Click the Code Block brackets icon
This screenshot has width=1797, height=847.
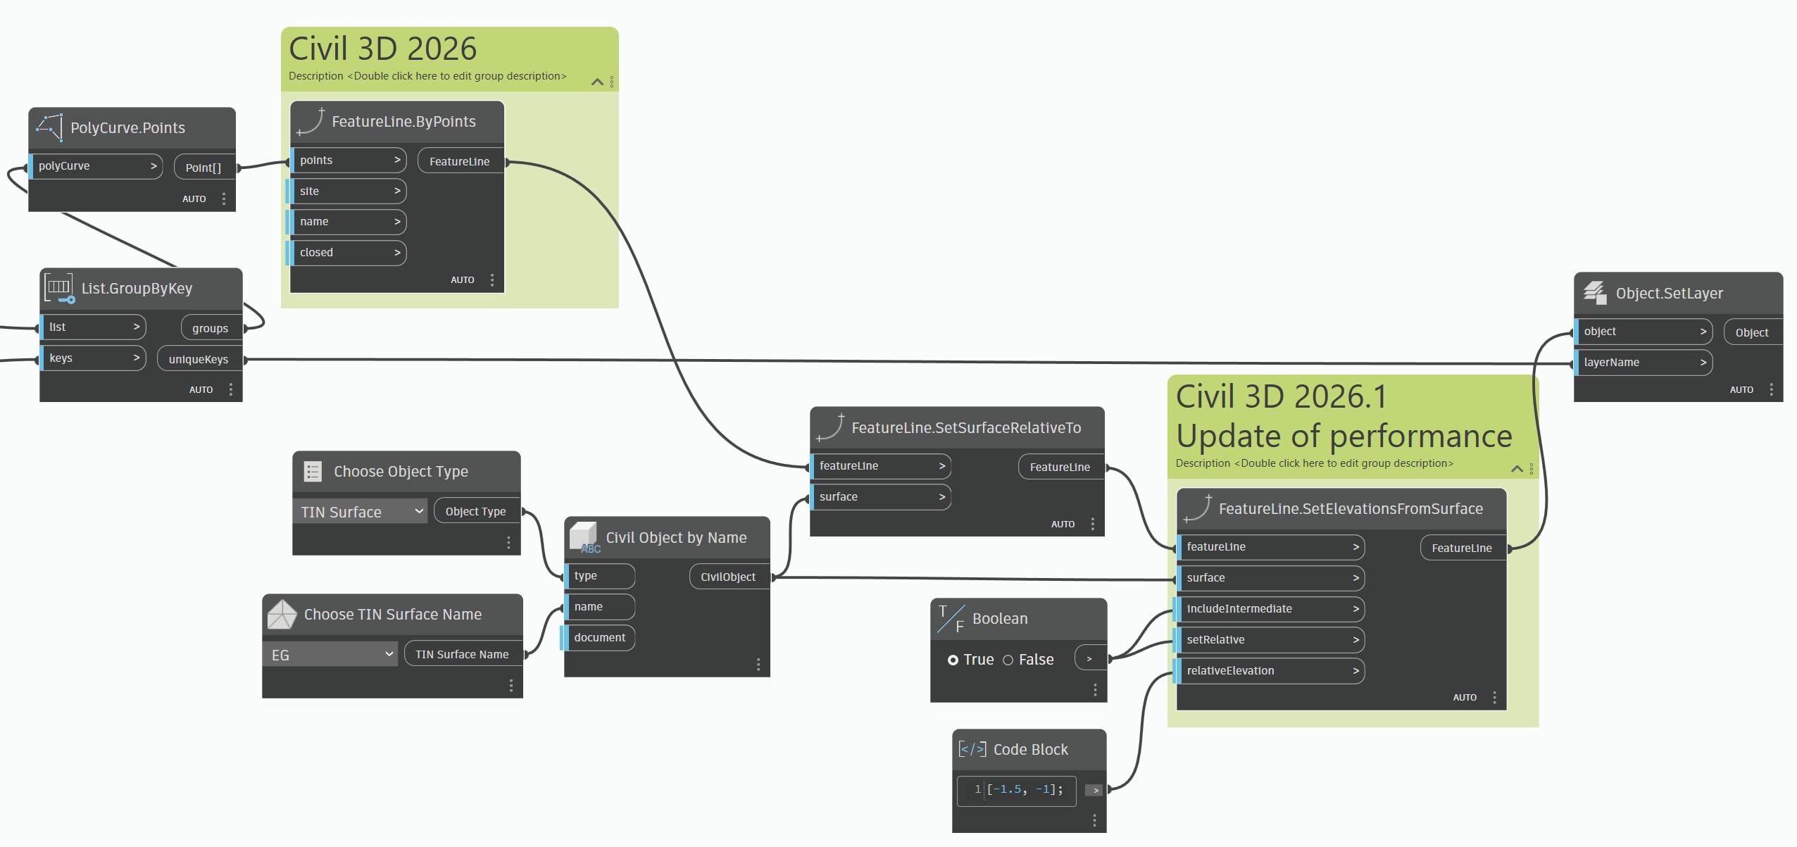[x=972, y=749]
